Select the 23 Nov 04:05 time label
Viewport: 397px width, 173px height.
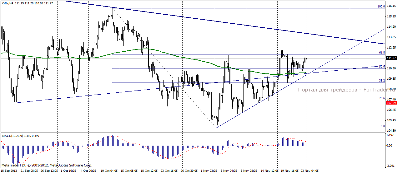coord(309,171)
